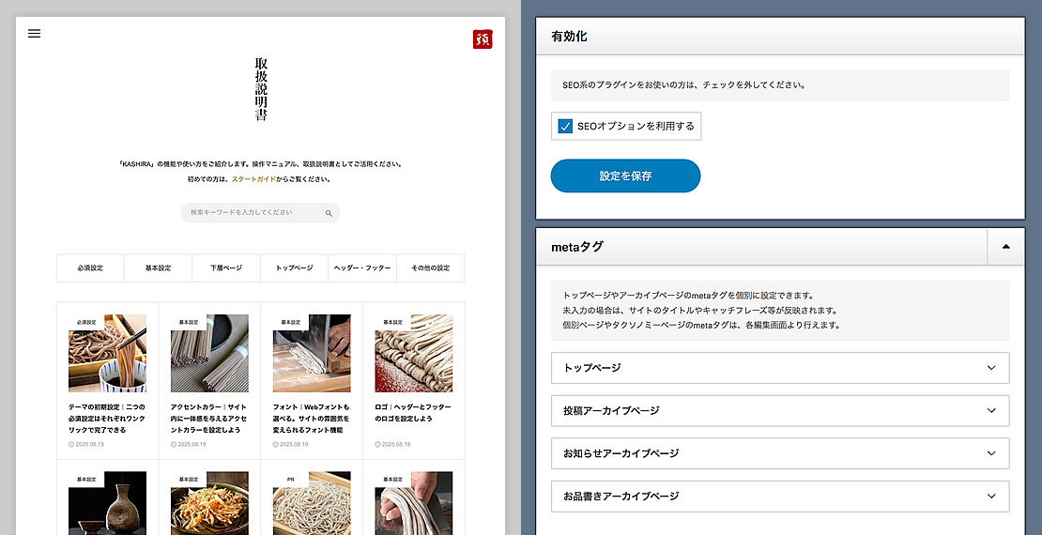
Task: Open the sake bottle thumbnail
Action: (108, 503)
